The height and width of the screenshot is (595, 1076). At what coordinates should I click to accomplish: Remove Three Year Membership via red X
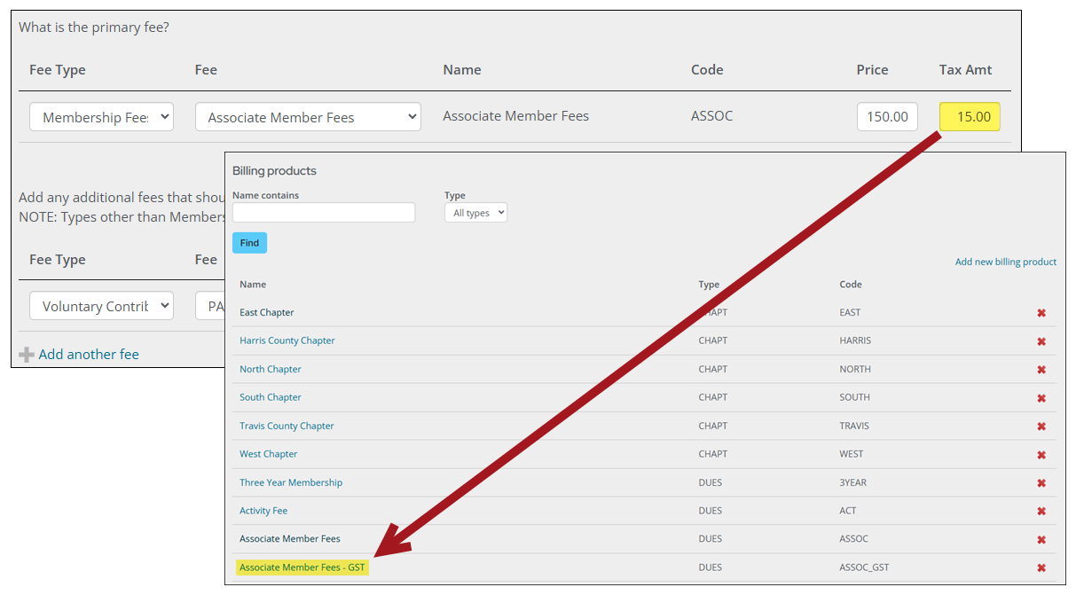point(1041,483)
